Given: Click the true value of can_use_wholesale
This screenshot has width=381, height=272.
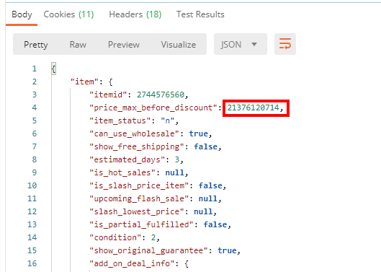Looking at the screenshot, I should (x=199, y=133).
